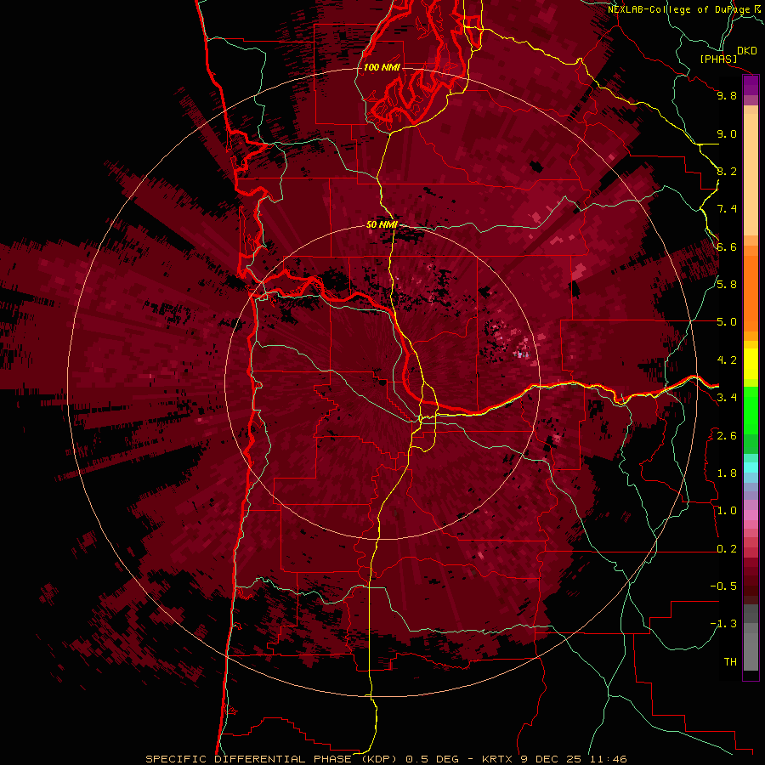Viewport: 765px width, 765px height.
Task: Pick the pink segment of the color bar
Action: point(751,515)
